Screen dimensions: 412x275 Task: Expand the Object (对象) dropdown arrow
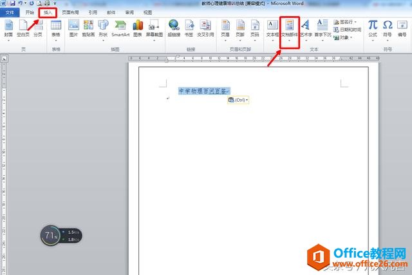pos(351,37)
